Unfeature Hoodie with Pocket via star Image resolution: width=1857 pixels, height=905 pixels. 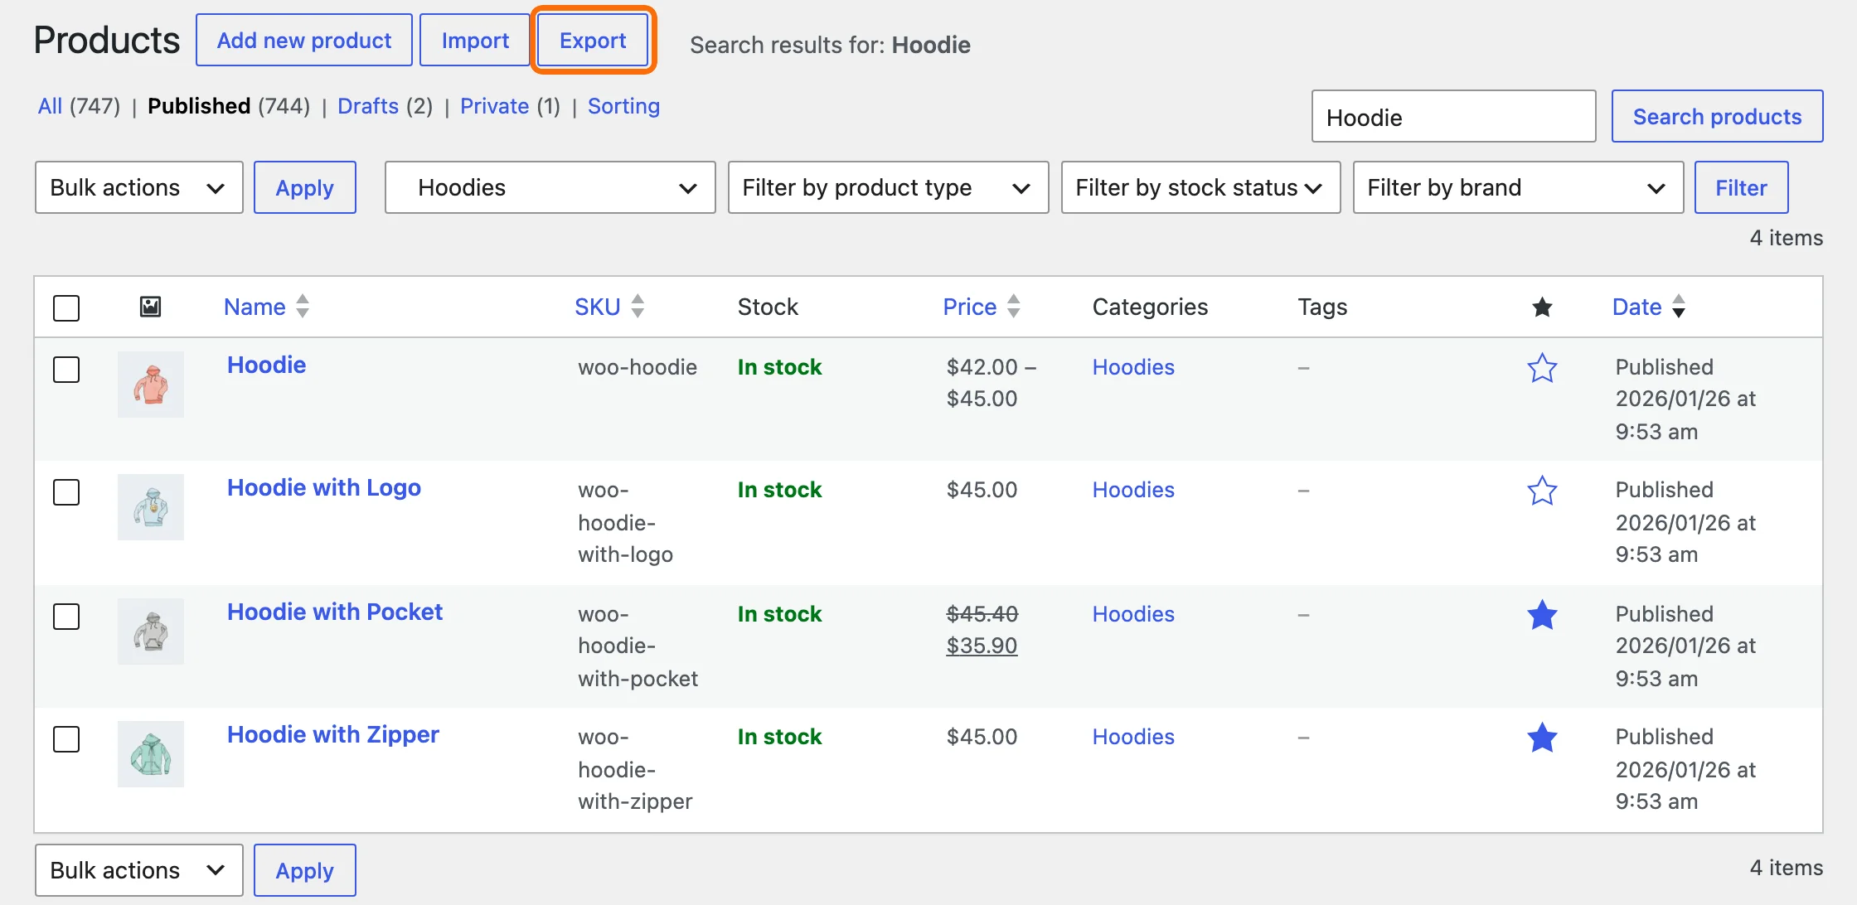pyautogui.click(x=1542, y=614)
